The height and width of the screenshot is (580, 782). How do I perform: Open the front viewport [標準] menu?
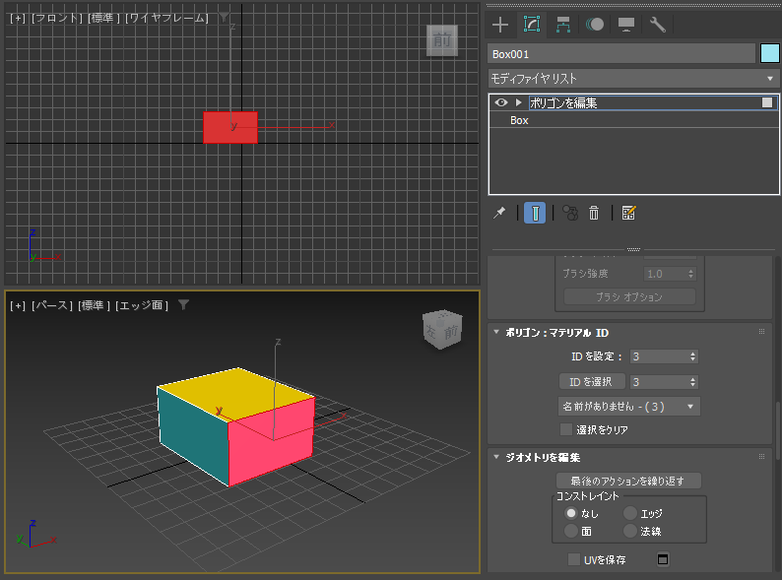pos(103,18)
